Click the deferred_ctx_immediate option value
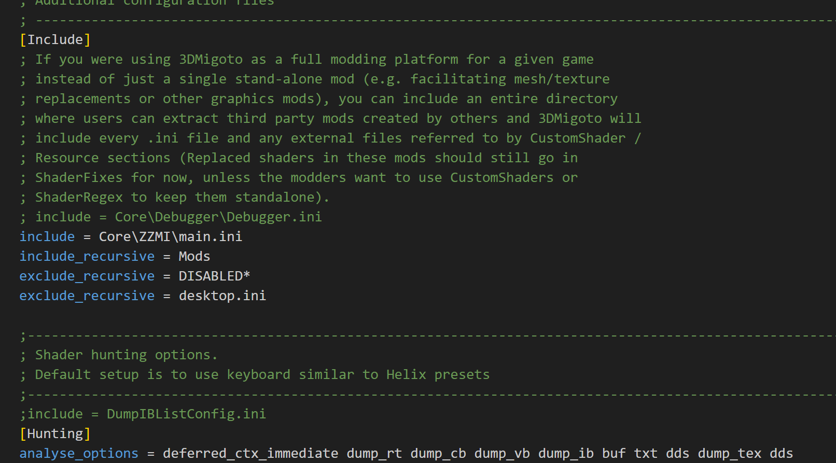836x463 pixels. click(x=250, y=454)
